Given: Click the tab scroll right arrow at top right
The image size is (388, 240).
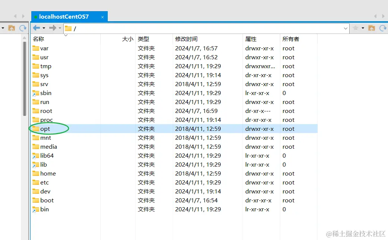Looking at the screenshot, I should 383,16.
